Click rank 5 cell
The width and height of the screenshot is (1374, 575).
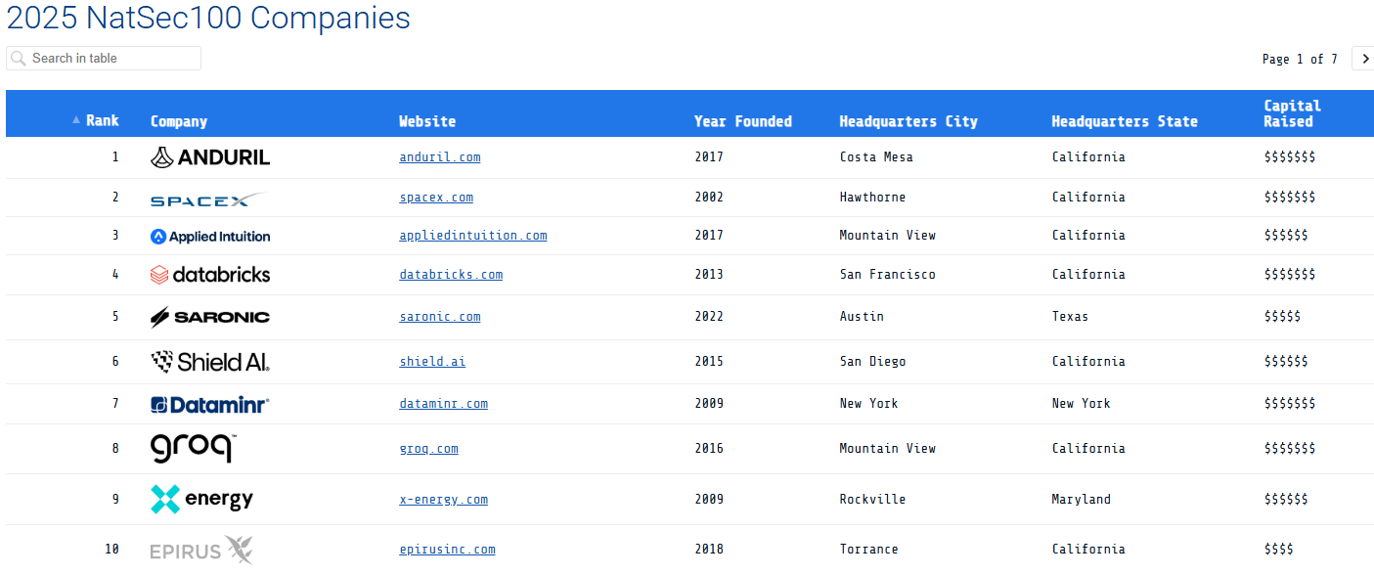(x=115, y=317)
